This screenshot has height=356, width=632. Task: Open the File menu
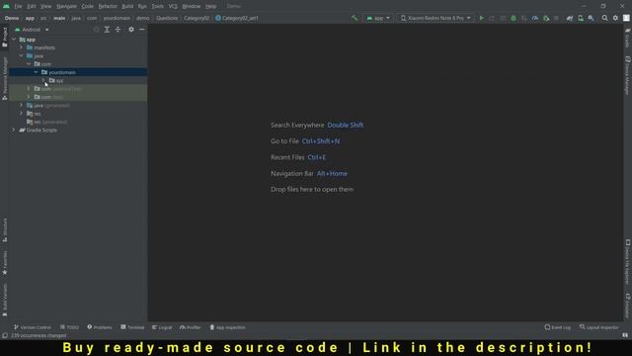18,7
